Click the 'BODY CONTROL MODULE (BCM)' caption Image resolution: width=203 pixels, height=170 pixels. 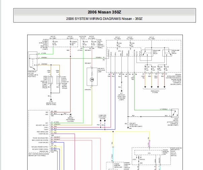39,154
